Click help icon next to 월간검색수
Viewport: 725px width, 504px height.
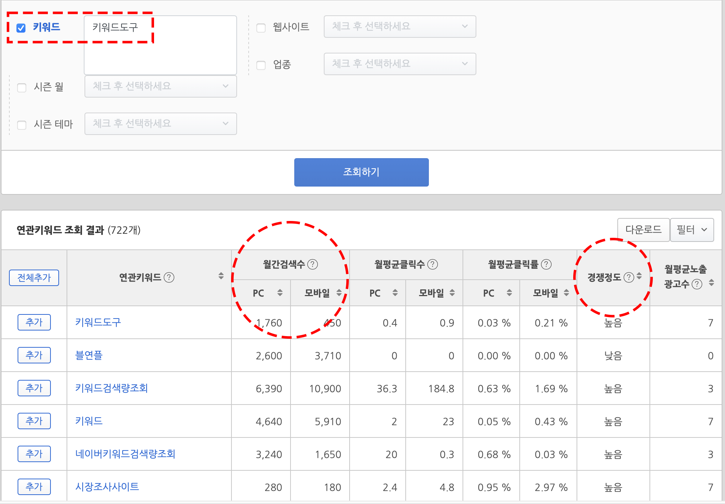(313, 265)
